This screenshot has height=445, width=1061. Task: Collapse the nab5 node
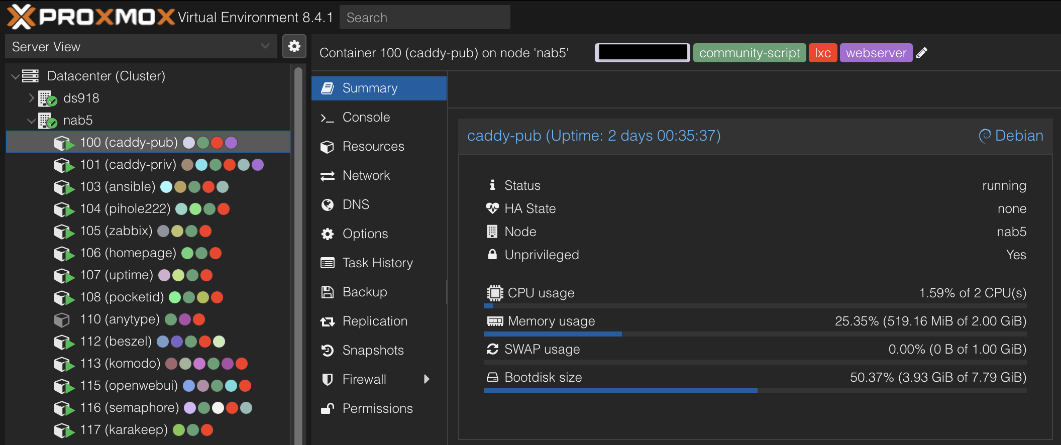(32, 121)
